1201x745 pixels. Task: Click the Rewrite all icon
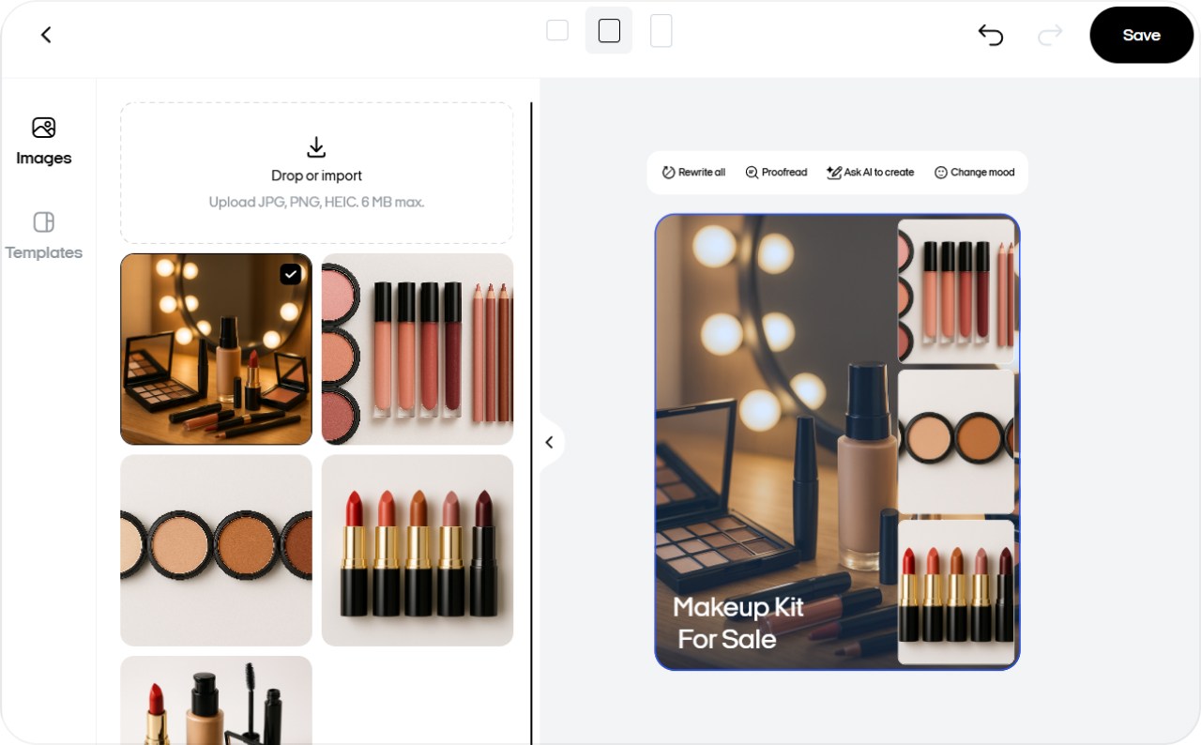tap(667, 172)
